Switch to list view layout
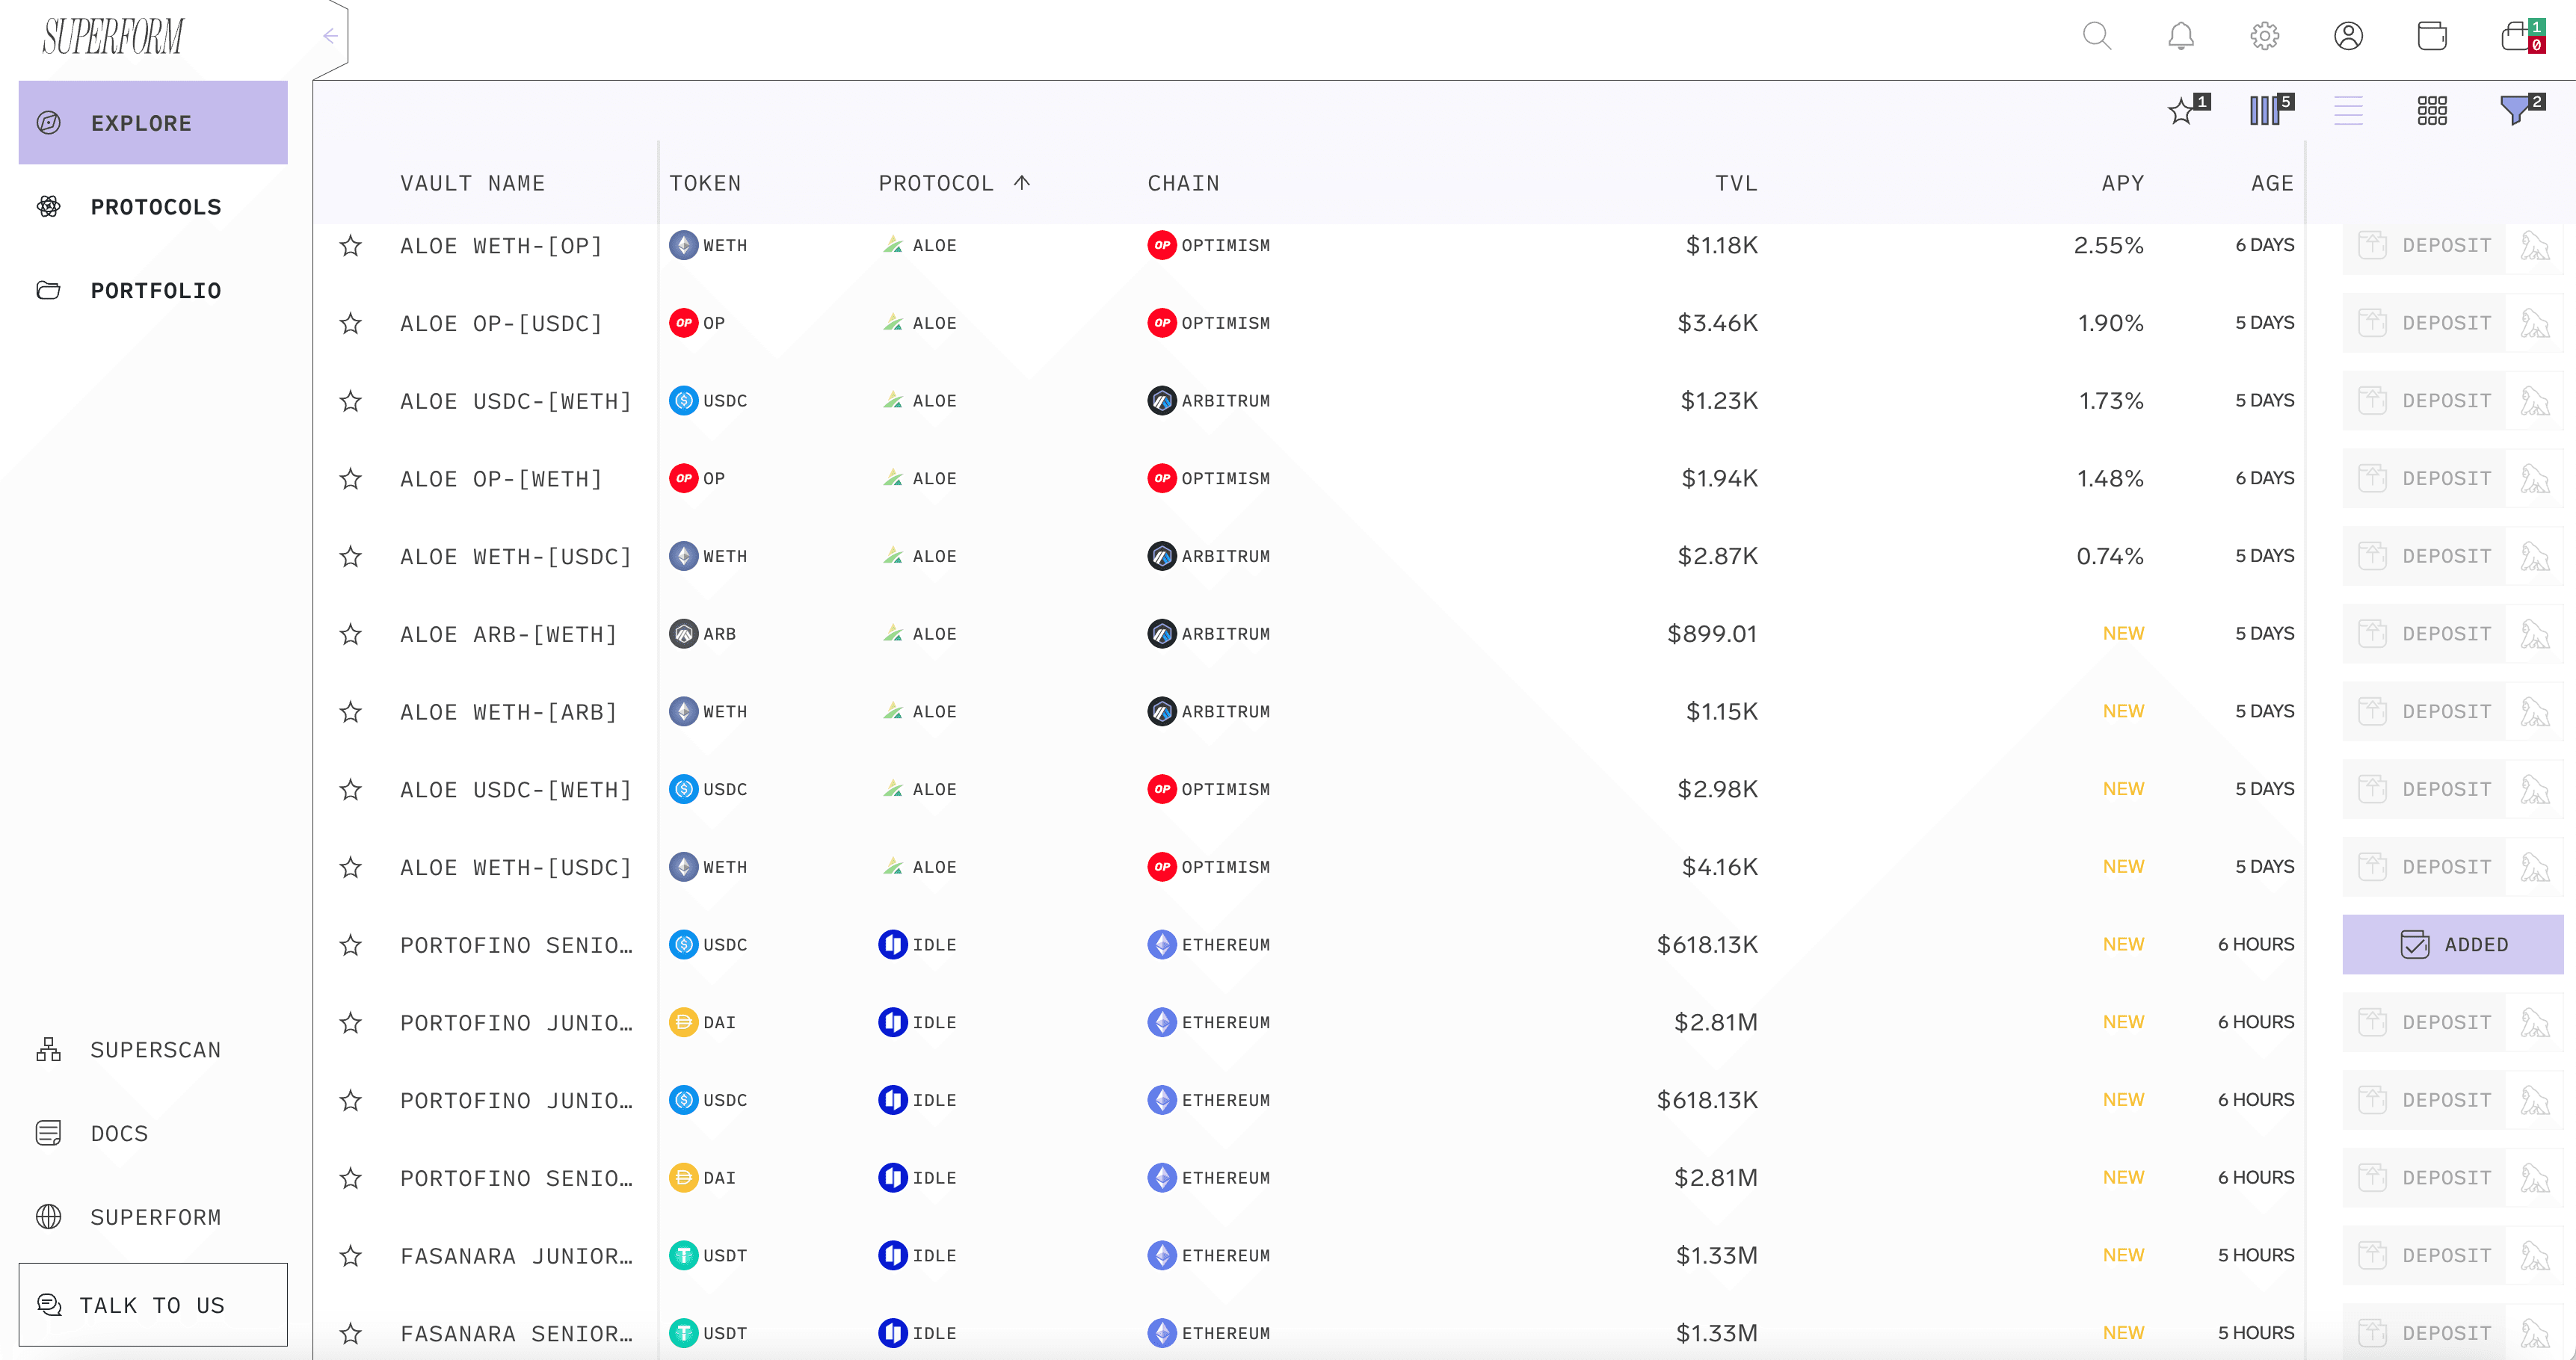 point(2348,110)
